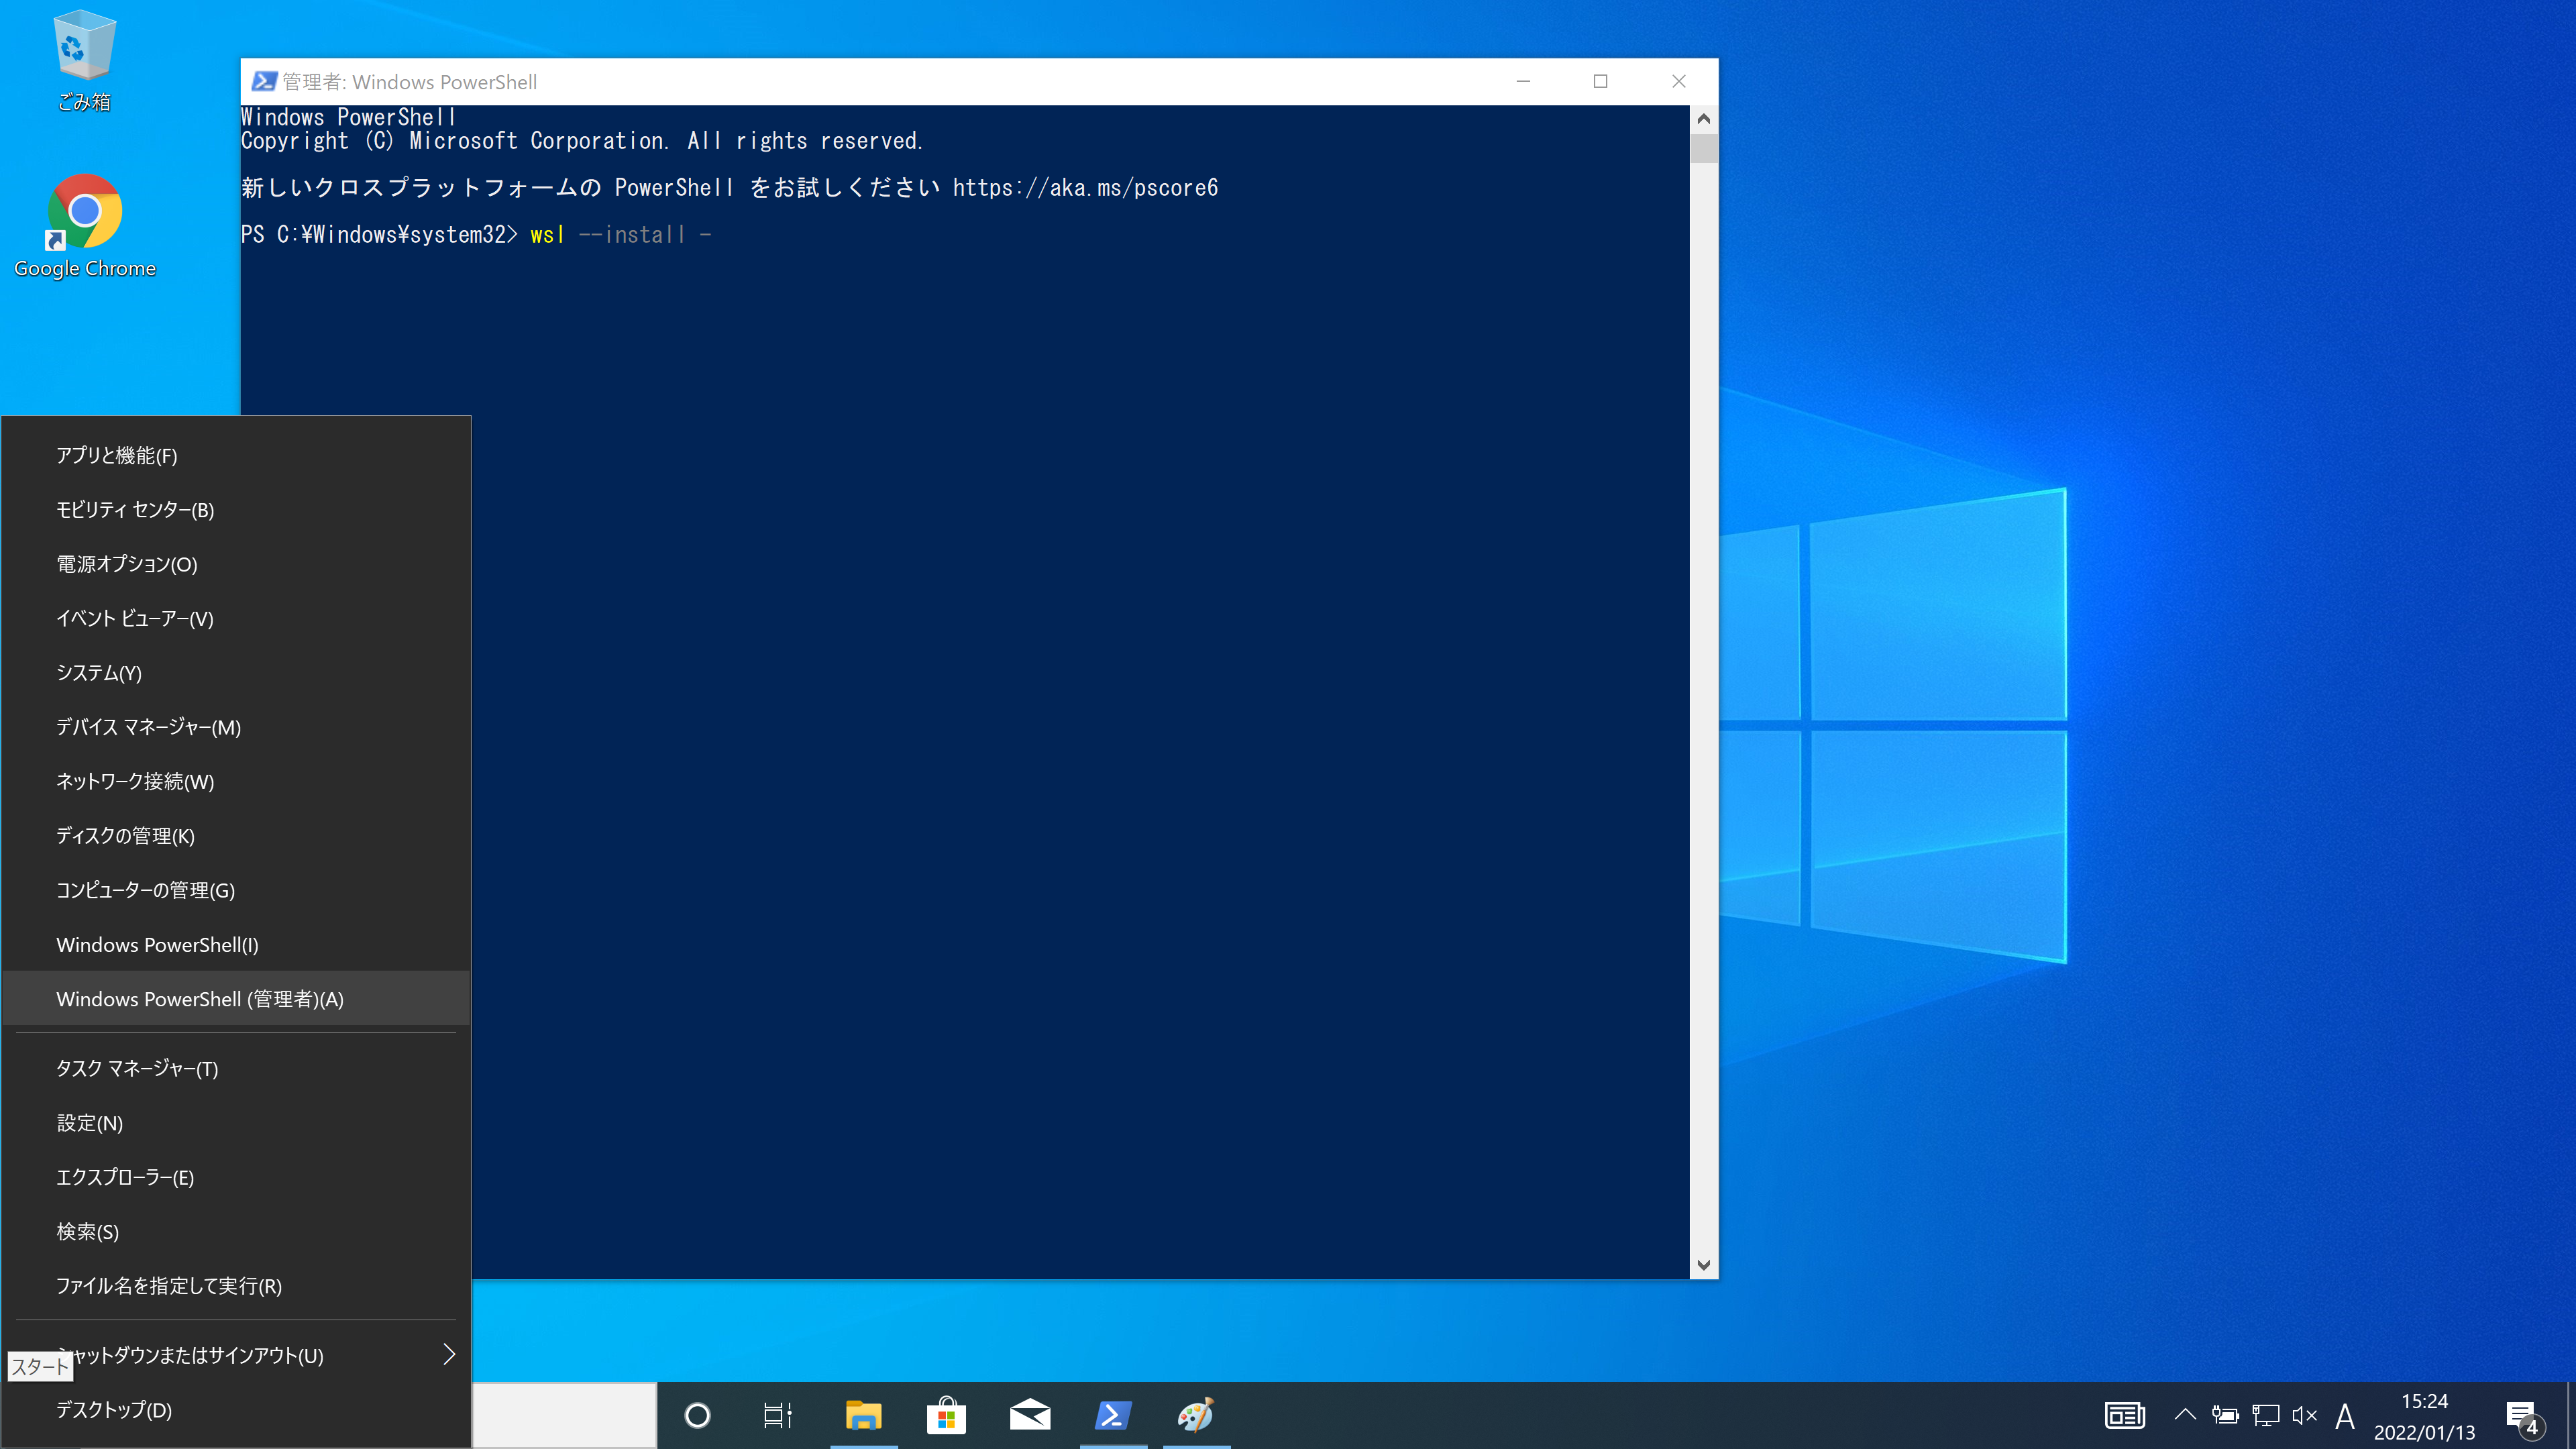Toggle the muted volume tray icon
Screen dimensions: 2576x1449
pos(2304,1415)
